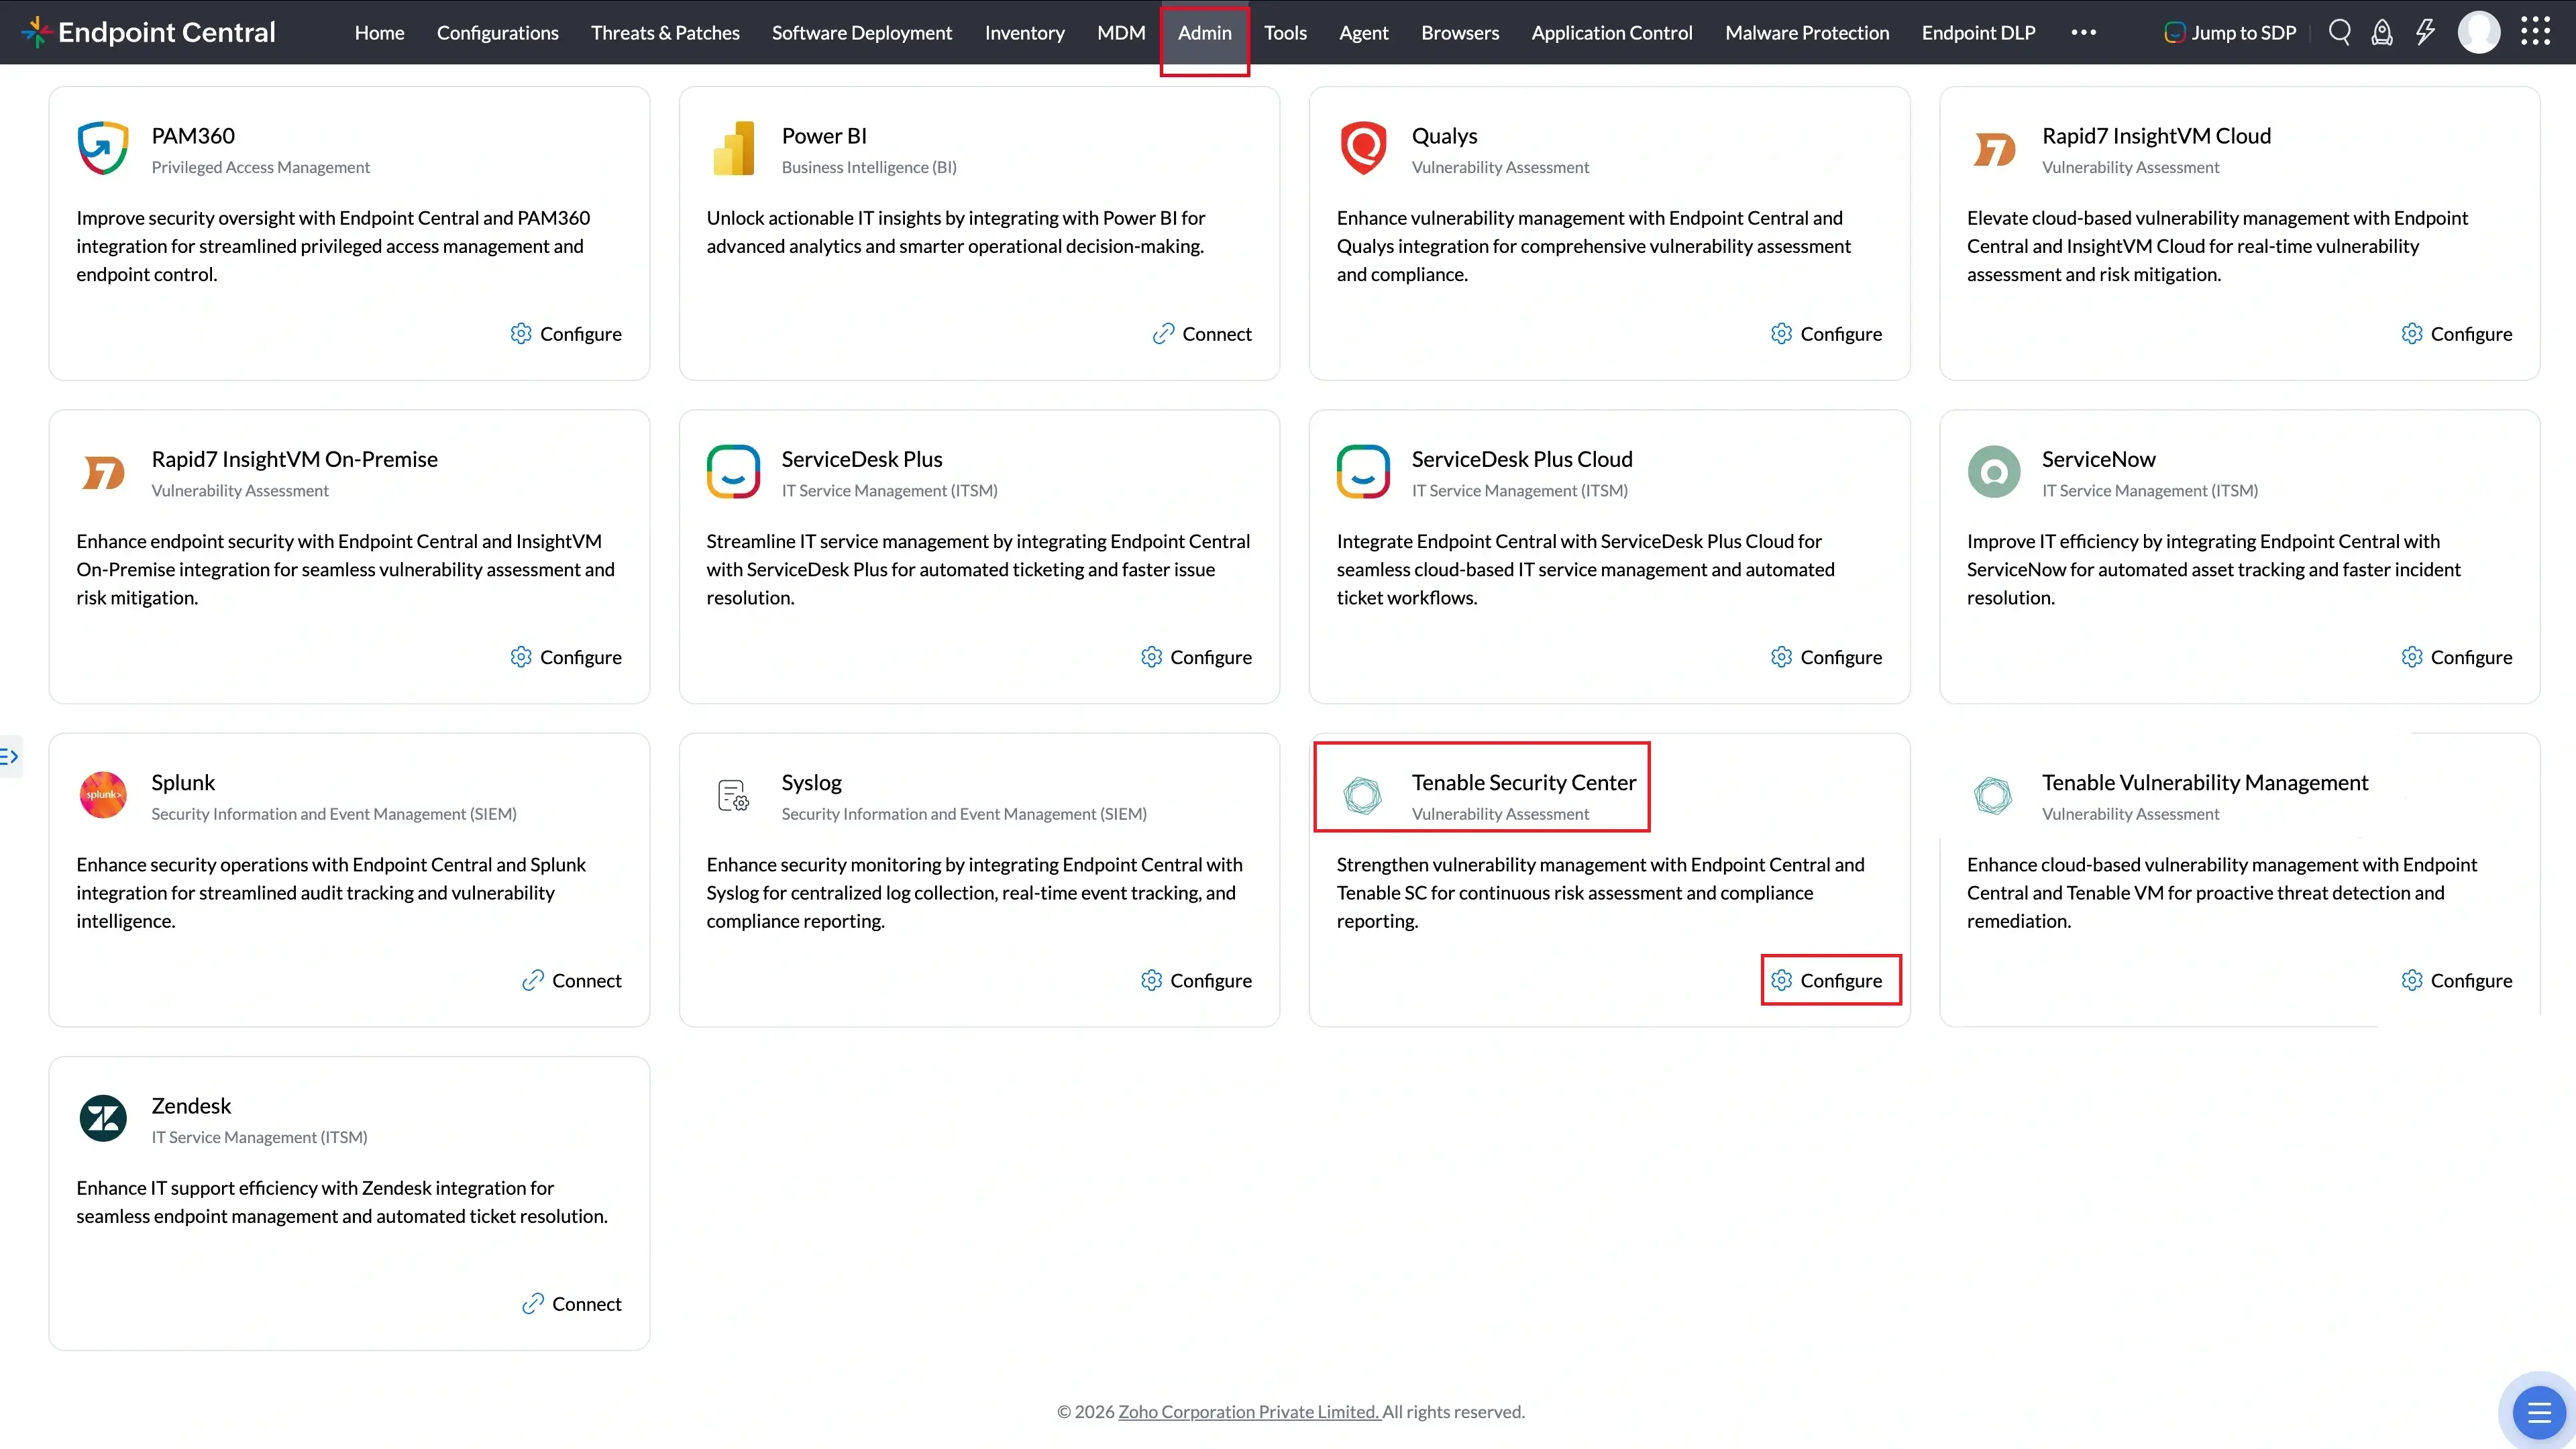Configure the Qualys integration
Image resolution: width=2576 pixels, height=1449 pixels.
click(x=1826, y=334)
